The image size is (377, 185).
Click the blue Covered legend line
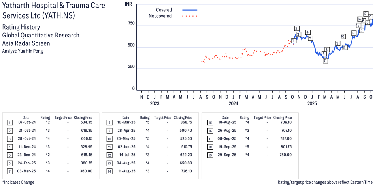pyautogui.click(x=189, y=10)
